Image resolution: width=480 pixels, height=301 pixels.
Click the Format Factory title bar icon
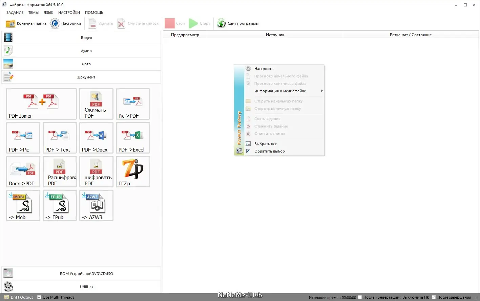tap(4, 5)
